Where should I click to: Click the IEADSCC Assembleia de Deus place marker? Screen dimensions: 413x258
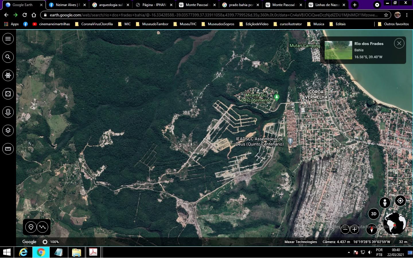[290, 141]
